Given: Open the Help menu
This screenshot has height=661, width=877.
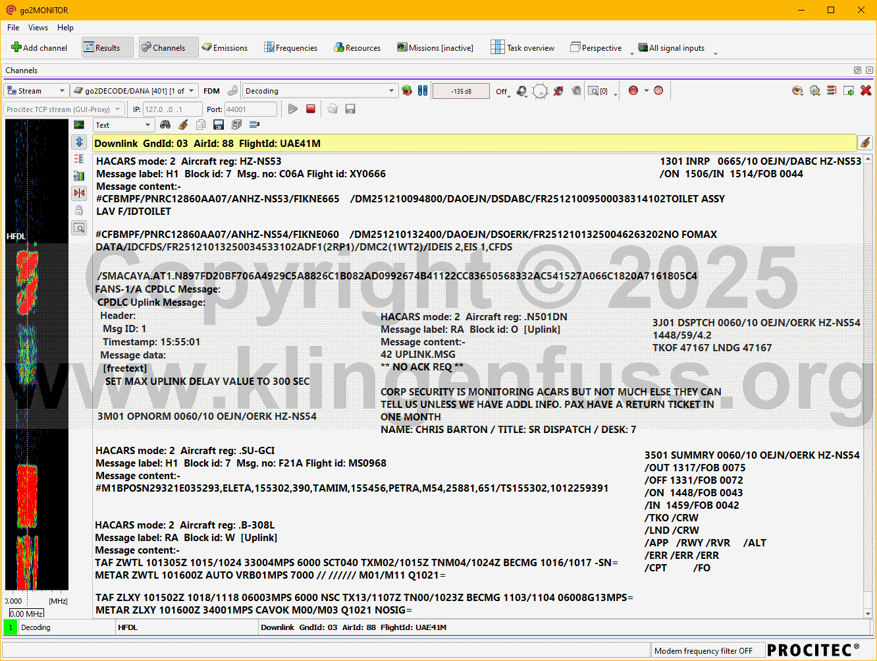Looking at the screenshot, I should (65, 28).
